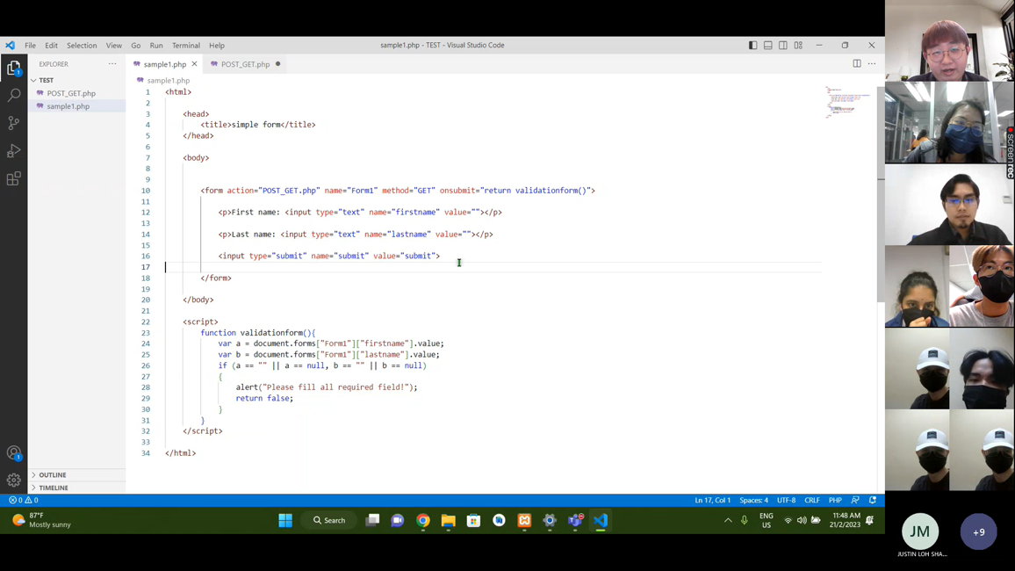Open Microsoft Store from taskbar
The image size is (1015, 571).
(x=474, y=521)
